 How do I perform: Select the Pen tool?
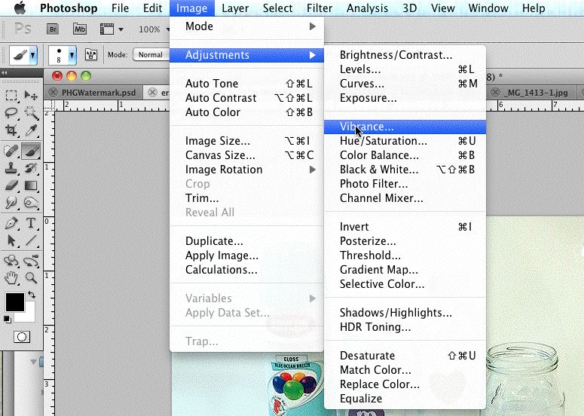coord(11,223)
